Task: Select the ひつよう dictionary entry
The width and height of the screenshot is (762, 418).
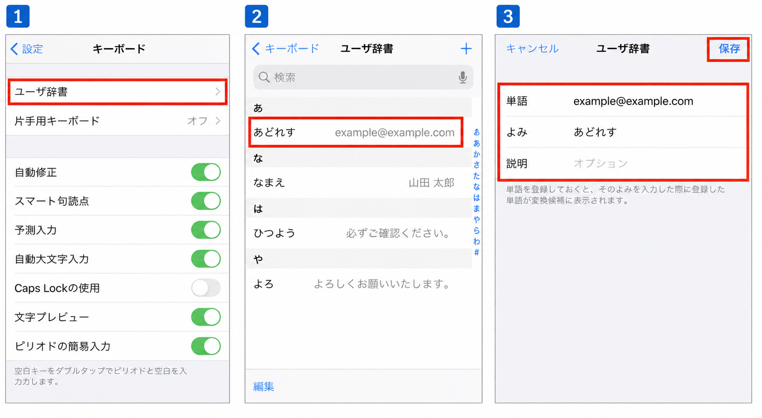Action: click(358, 233)
